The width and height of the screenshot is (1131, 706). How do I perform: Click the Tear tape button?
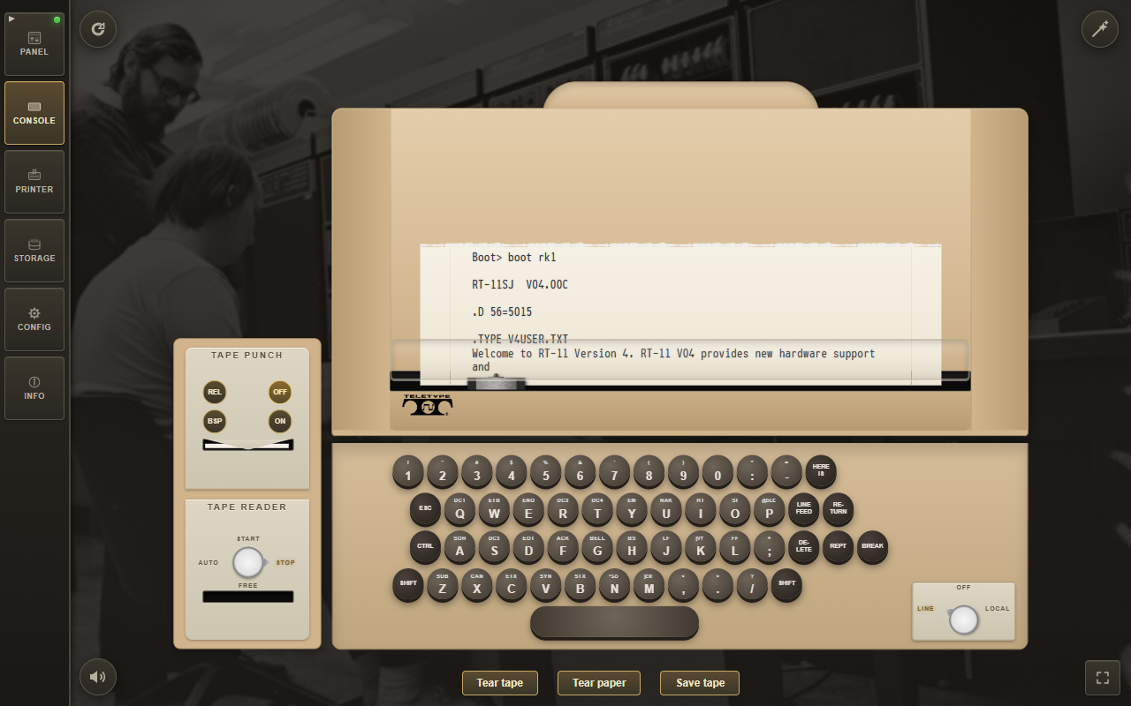[500, 683]
